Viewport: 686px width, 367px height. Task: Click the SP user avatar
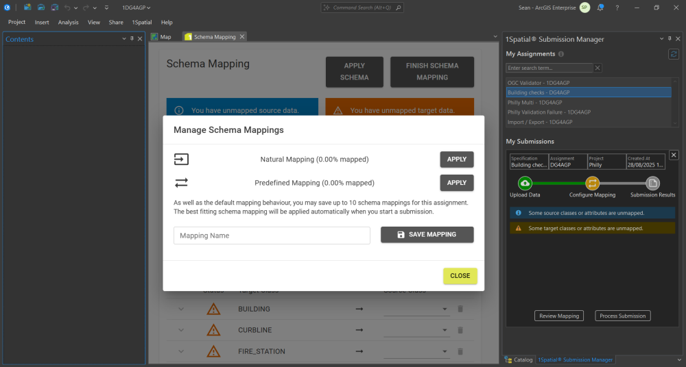(x=584, y=8)
